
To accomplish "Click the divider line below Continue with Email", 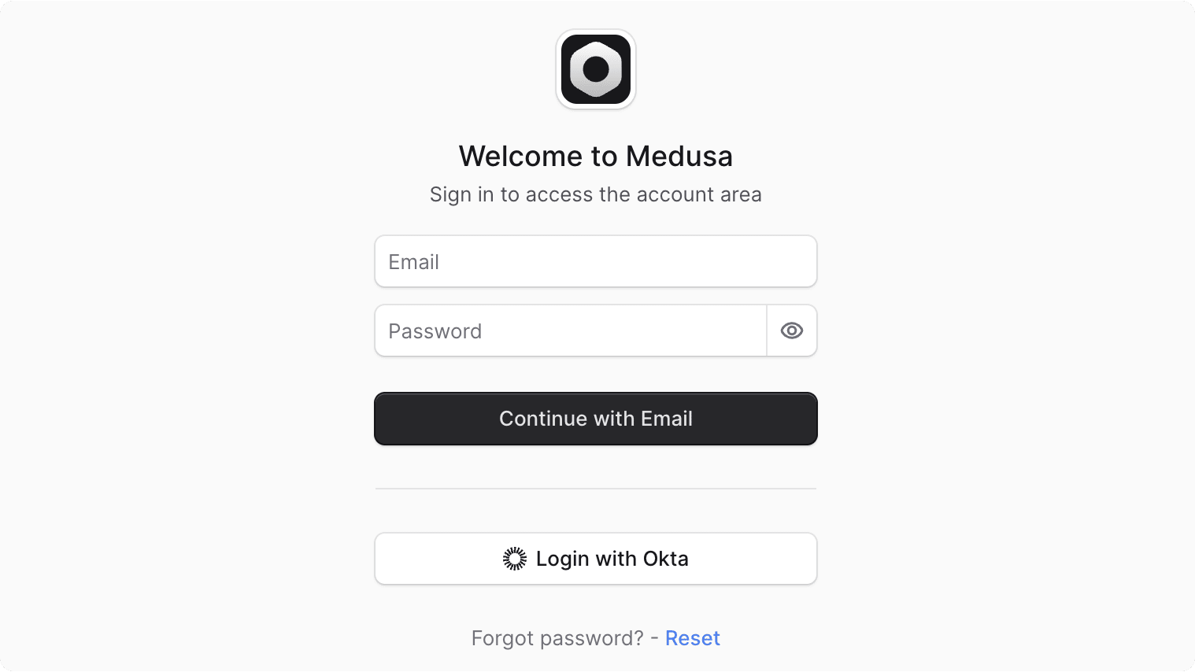I will 596,489.
